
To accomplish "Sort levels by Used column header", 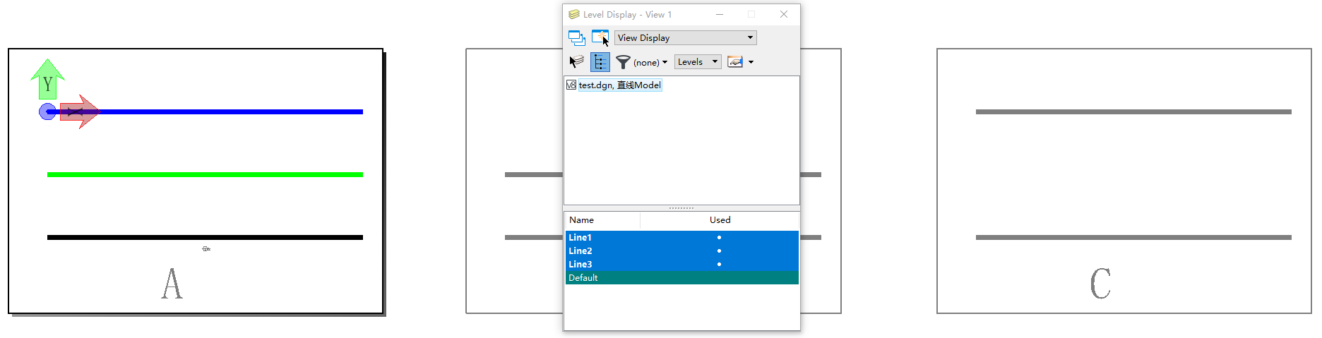I will pos(720,220).
